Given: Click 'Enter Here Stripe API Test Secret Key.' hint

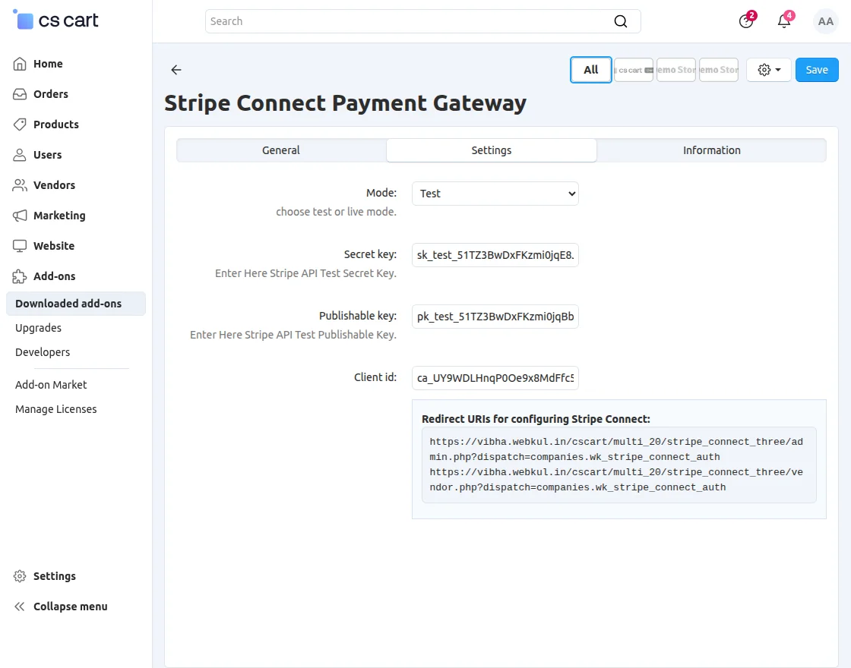Looking at the screenshot, I should (x=305, y=273).
